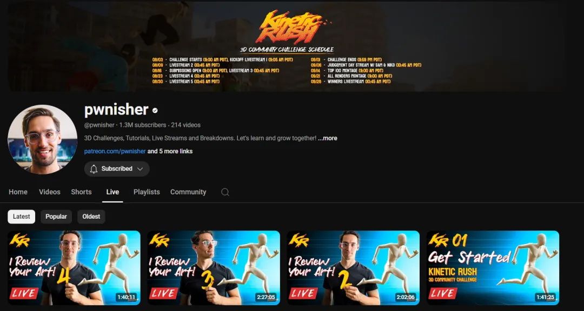Screen dimensions: 584x311
Task: Go to the Community tab
Action: [x=188, y=192]
